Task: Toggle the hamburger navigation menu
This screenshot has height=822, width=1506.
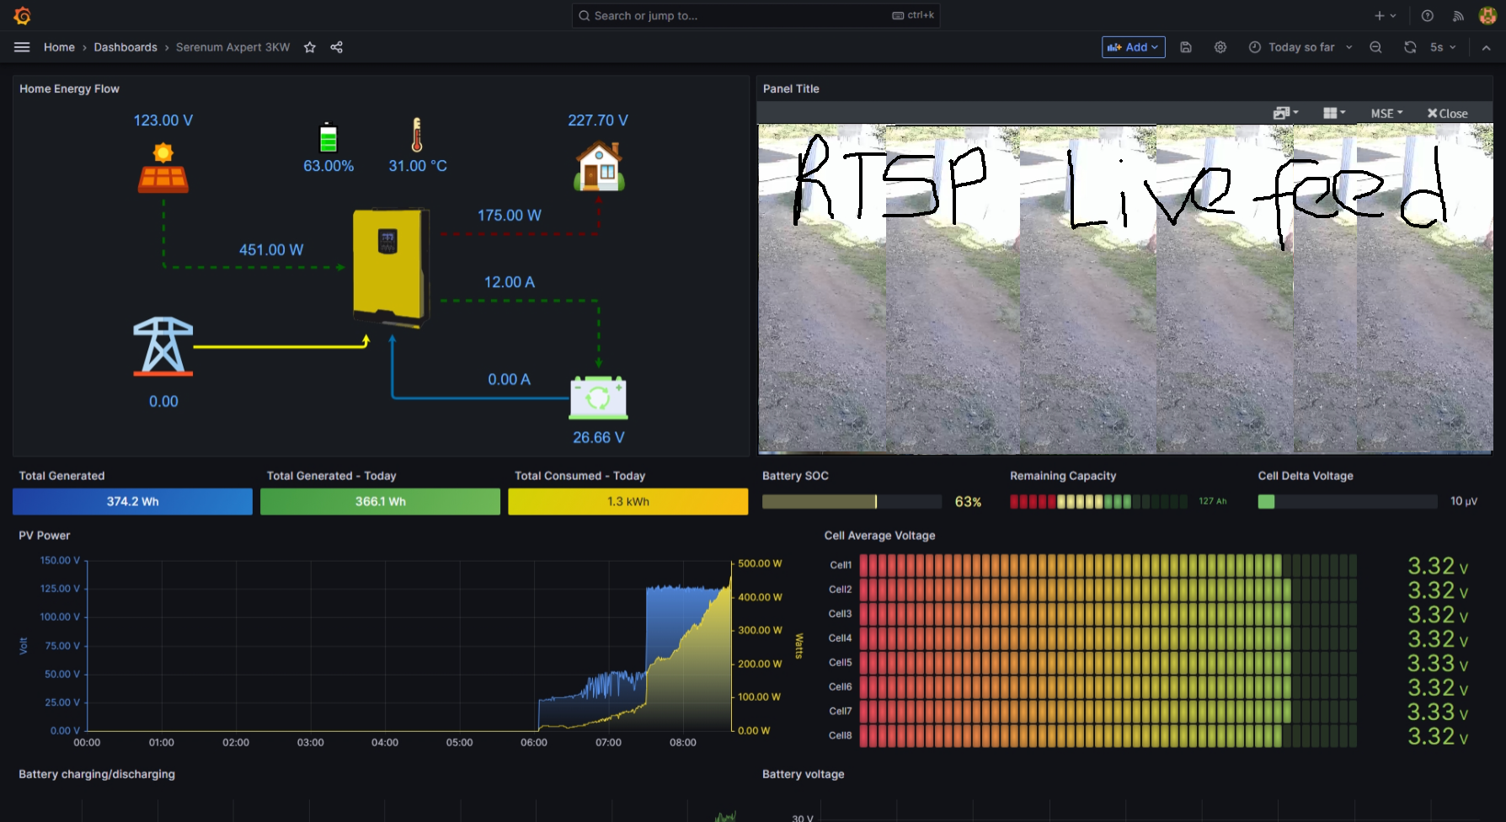Action: 22,47
